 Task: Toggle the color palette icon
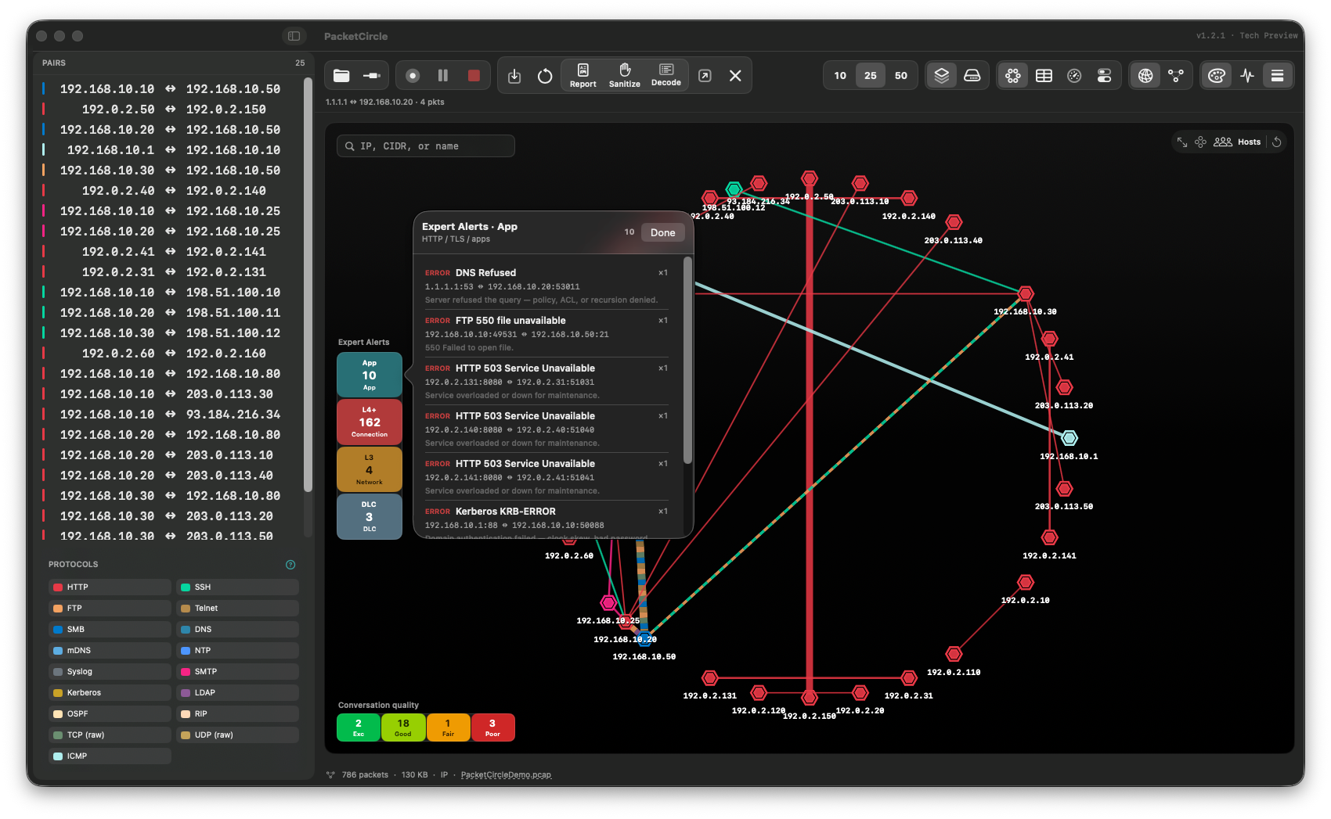tap(1217, 76)
